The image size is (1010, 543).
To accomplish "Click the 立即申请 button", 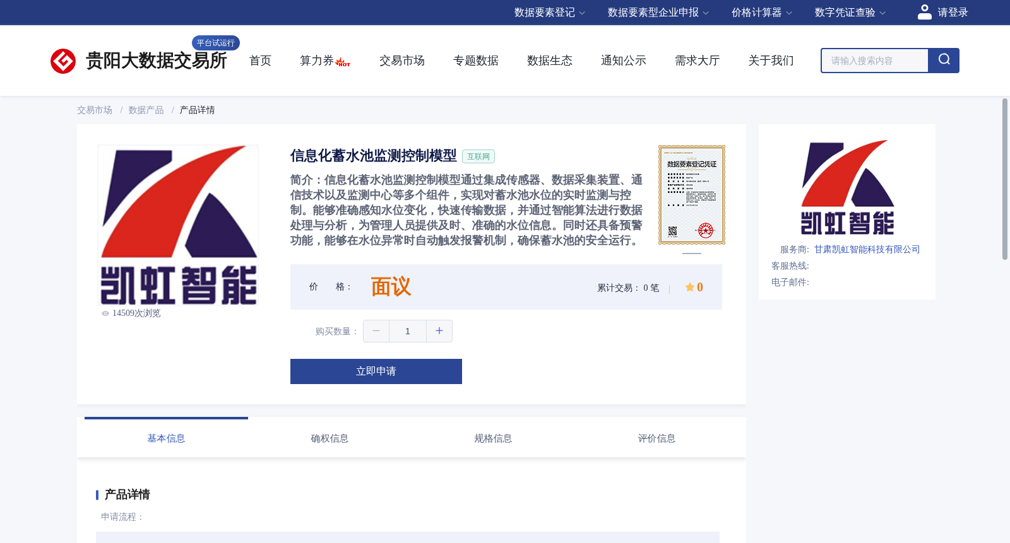I will pyautogui.click(x=376, y=371).
